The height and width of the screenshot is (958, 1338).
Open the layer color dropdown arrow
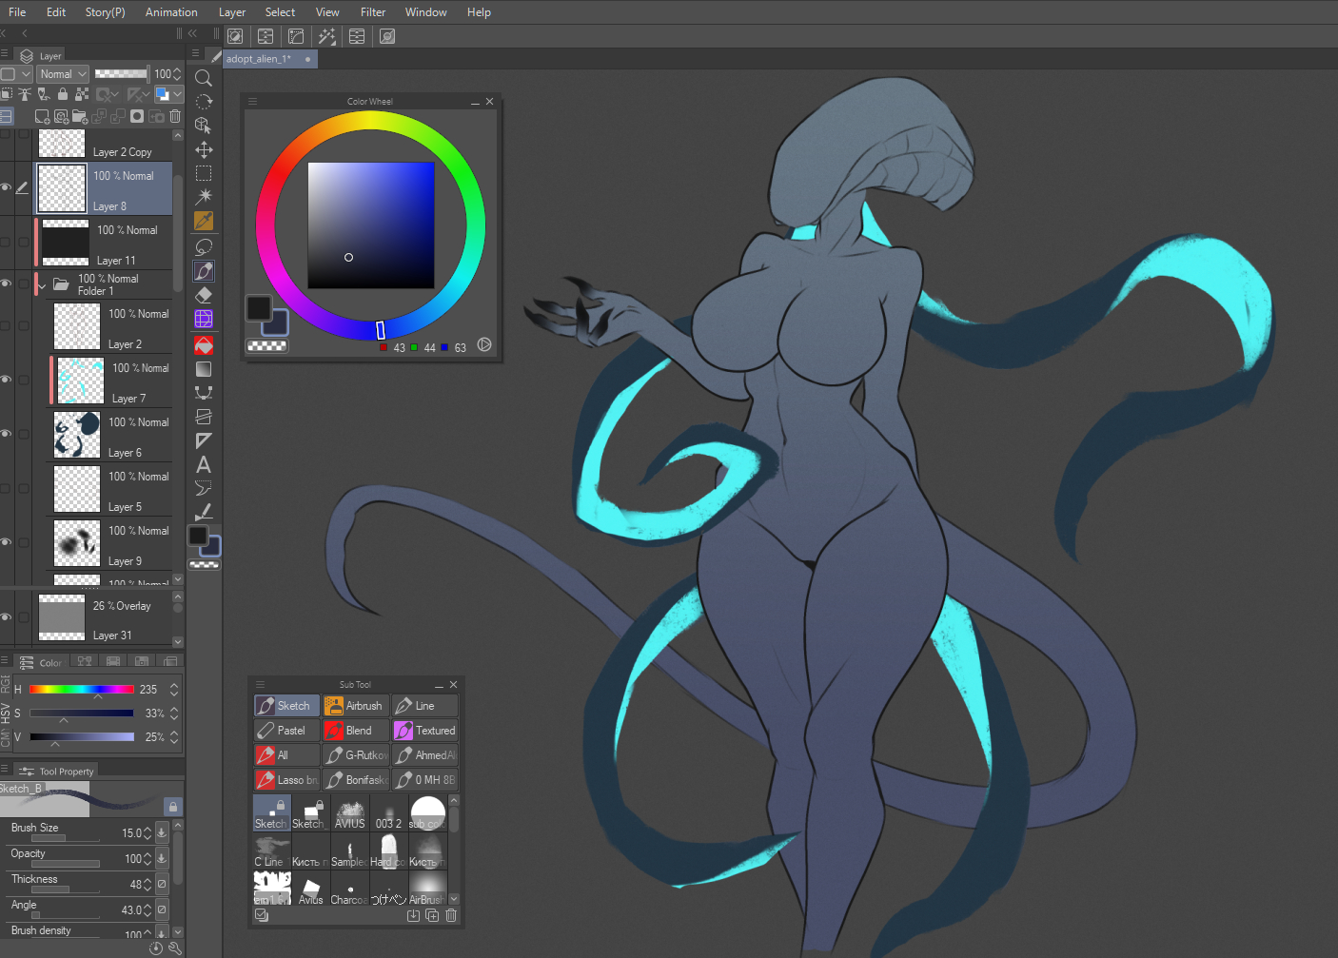[x=177, y=94]
